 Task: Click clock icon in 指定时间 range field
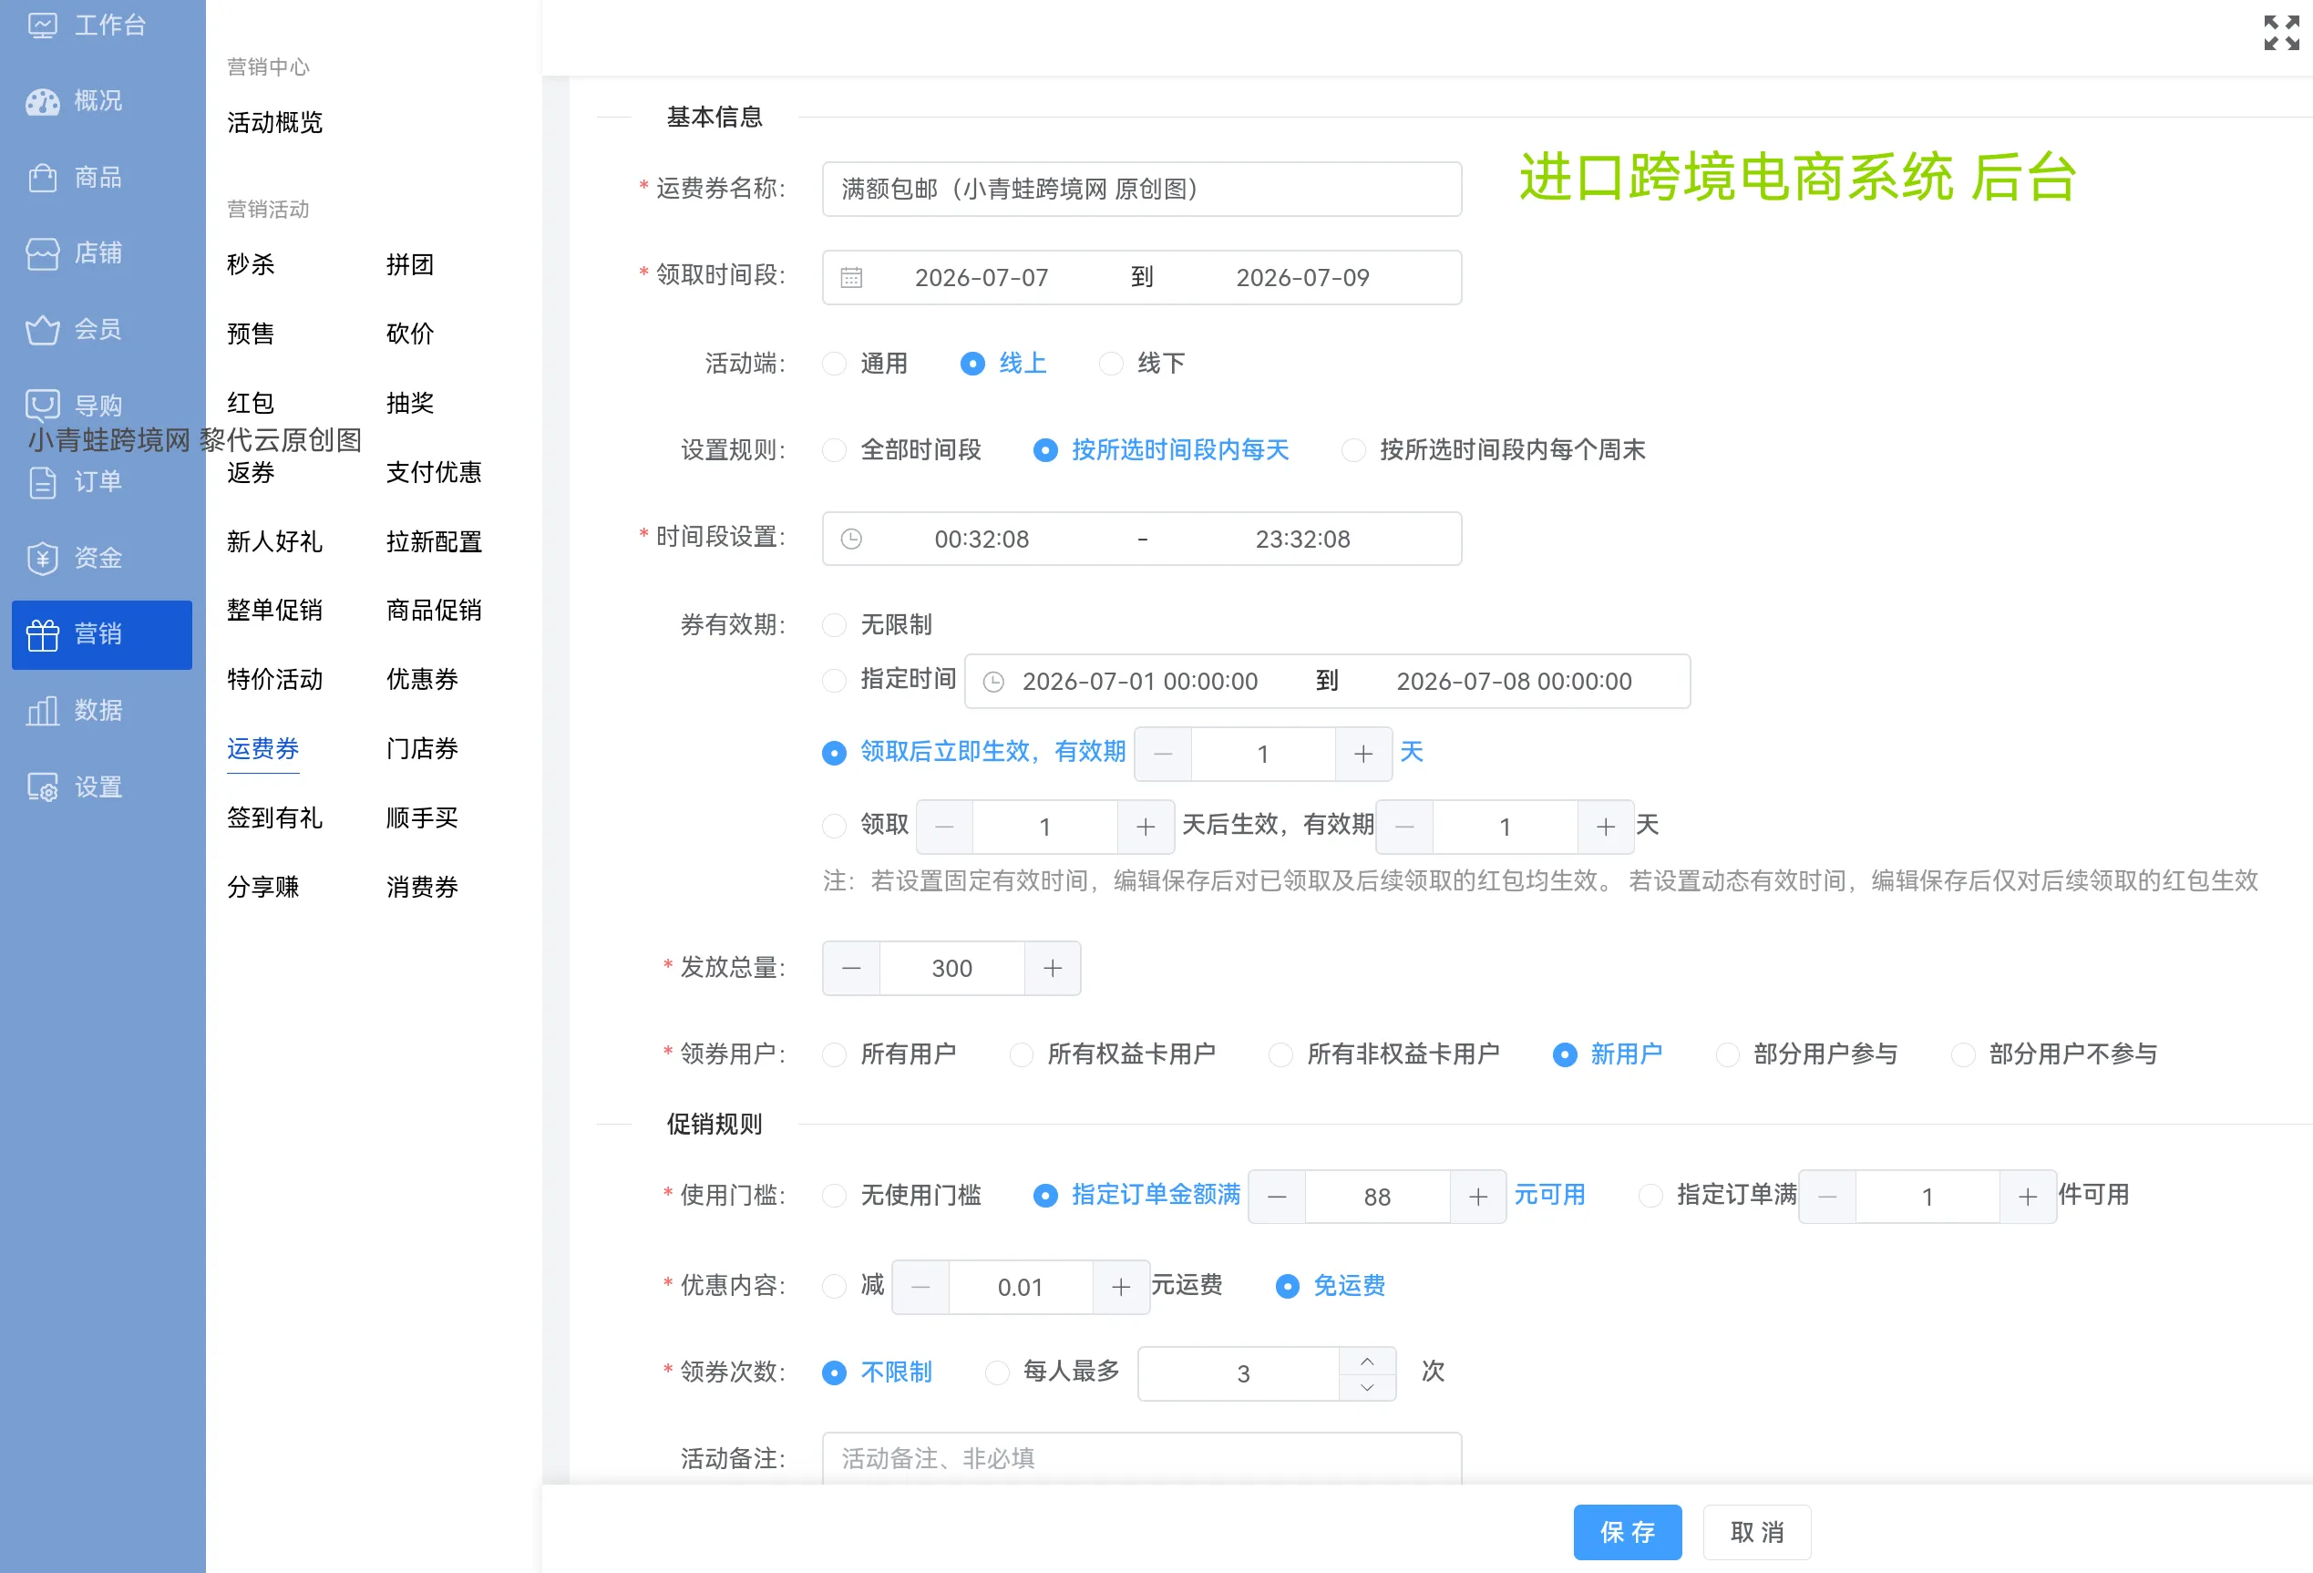(993, 682)
